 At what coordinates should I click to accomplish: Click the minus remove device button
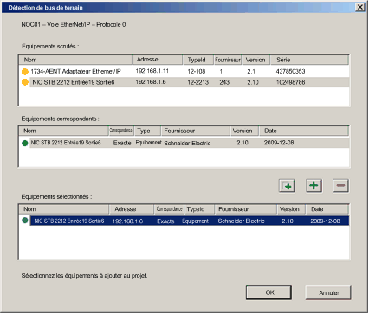tap(340, 185)
